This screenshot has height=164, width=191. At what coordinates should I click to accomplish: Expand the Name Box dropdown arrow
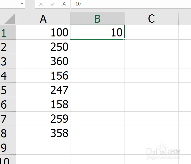(x=22, y=4)
